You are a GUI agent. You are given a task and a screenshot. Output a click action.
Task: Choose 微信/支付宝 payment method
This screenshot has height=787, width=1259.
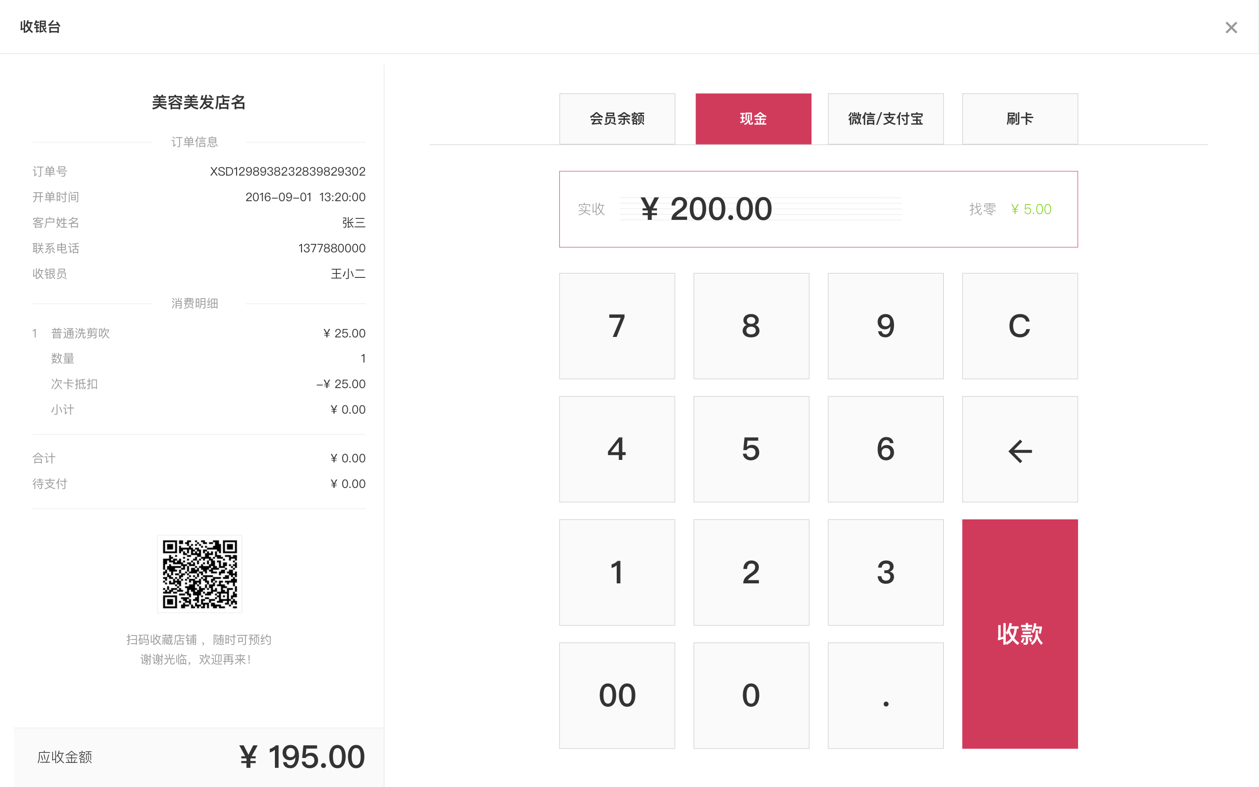(x=885, y=119)
